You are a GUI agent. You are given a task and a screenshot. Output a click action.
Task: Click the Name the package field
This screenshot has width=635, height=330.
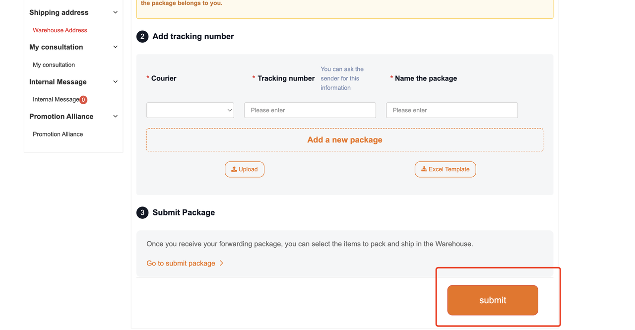tap(452, 110)
